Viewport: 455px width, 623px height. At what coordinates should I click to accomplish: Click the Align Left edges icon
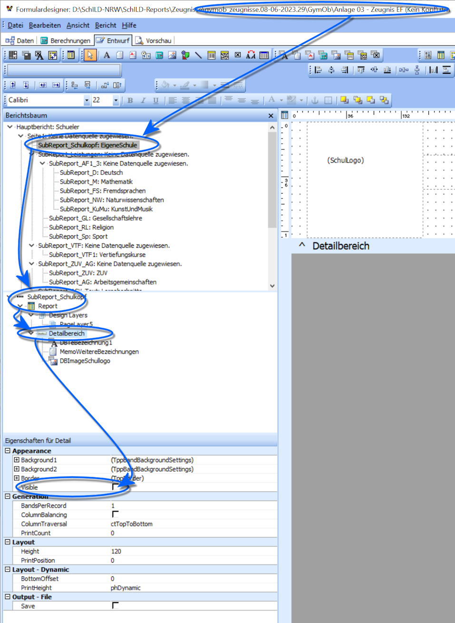coord(319,70)
